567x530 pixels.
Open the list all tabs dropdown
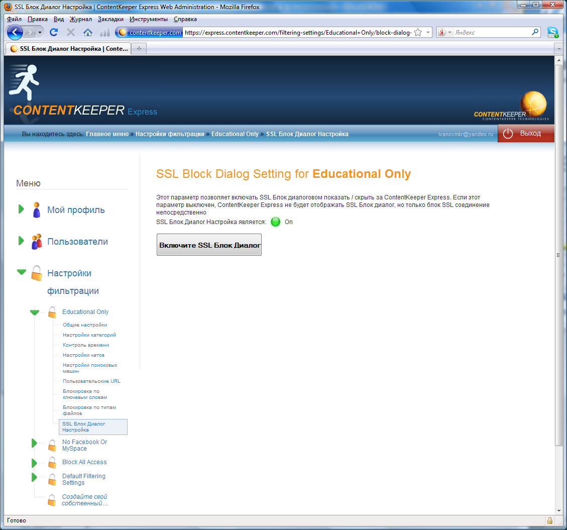point(558,48)
